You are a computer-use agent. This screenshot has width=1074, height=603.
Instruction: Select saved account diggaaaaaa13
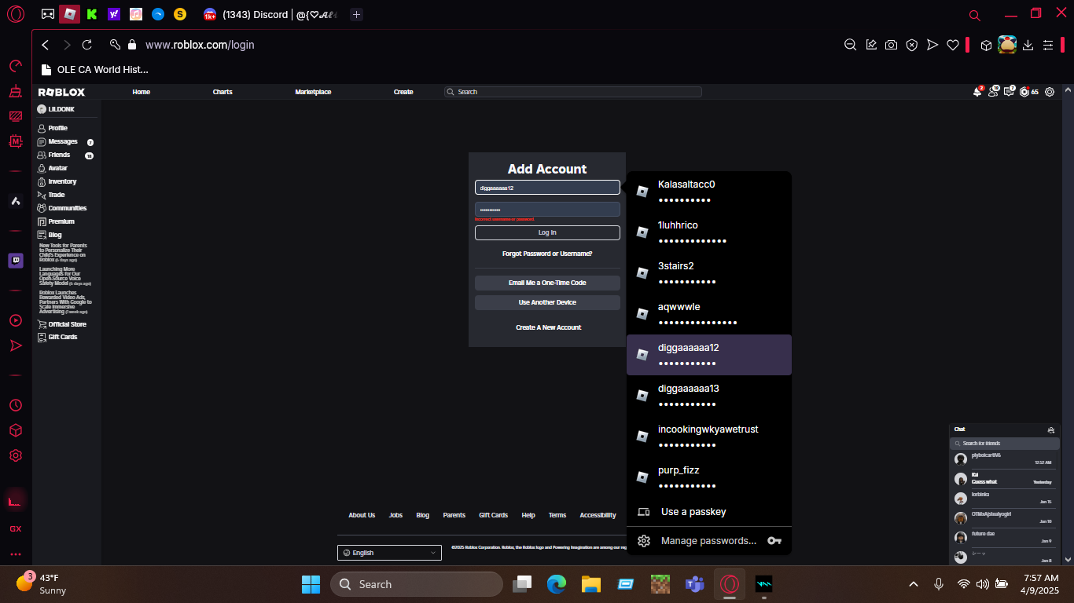(x=709, y=396)
